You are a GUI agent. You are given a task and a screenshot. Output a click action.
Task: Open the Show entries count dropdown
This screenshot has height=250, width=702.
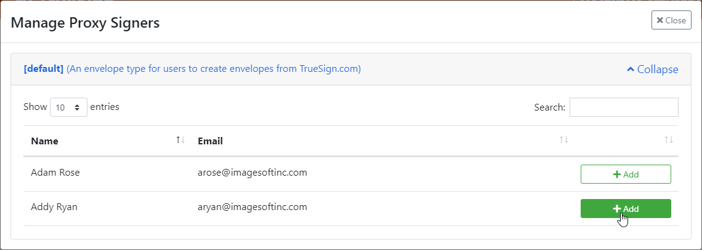(x=68, y=107)
